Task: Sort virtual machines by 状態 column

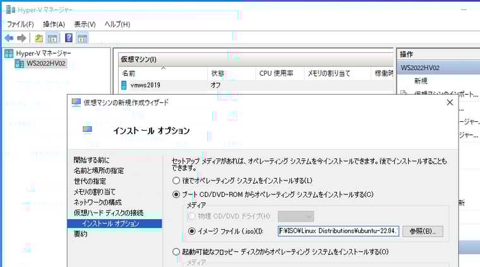Action: point(231,73)
